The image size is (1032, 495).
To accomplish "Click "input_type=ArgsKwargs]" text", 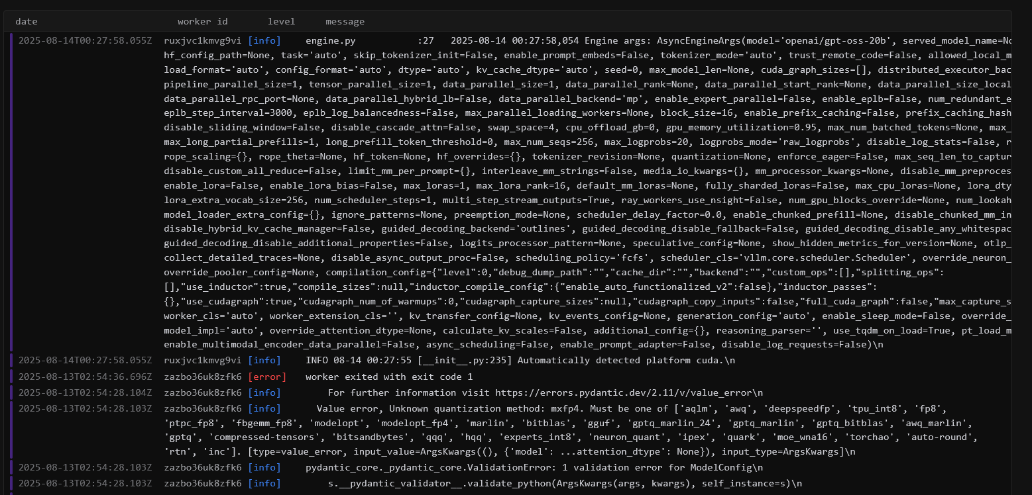I will [x=782, y=452].
